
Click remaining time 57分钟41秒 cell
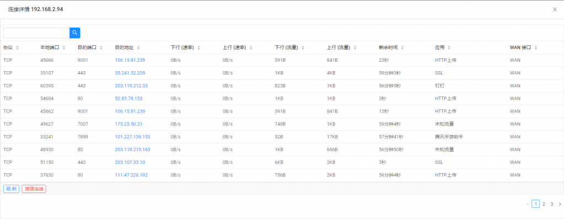pyautogui.click(x=391, y=137)
